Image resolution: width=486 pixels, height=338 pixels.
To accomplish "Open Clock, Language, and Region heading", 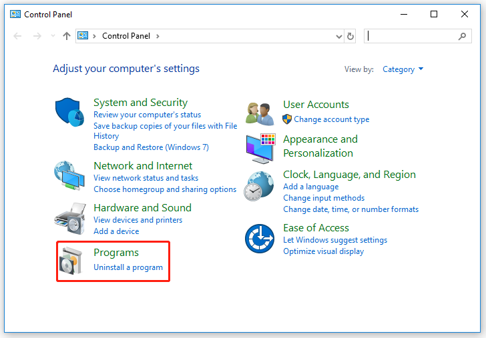I will pyautogui.click(x=349, y=174).
